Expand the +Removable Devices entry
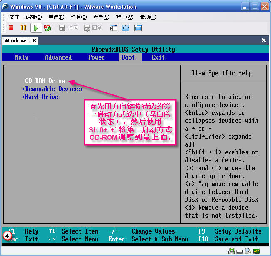The width and height of the screenshot is (271, 256). (x=52, y=89)
